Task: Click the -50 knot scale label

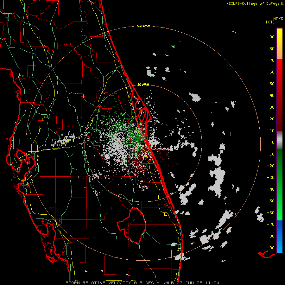Action: click(271, 201)
